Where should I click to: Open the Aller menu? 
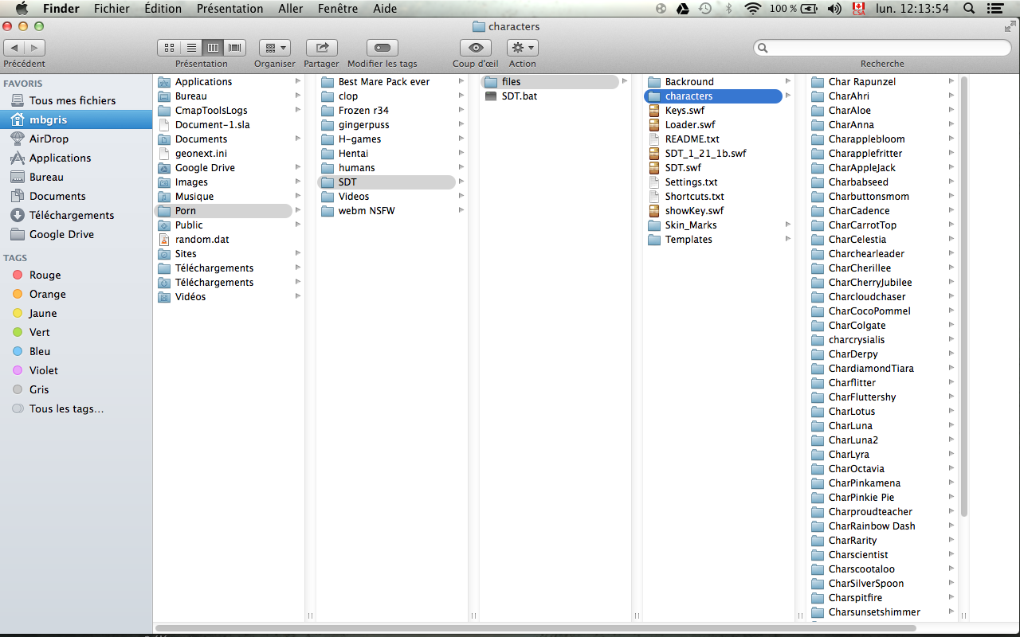290,9
